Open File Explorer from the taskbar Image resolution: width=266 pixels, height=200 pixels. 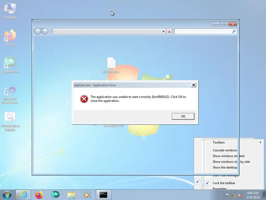click(x=71, y=195)
